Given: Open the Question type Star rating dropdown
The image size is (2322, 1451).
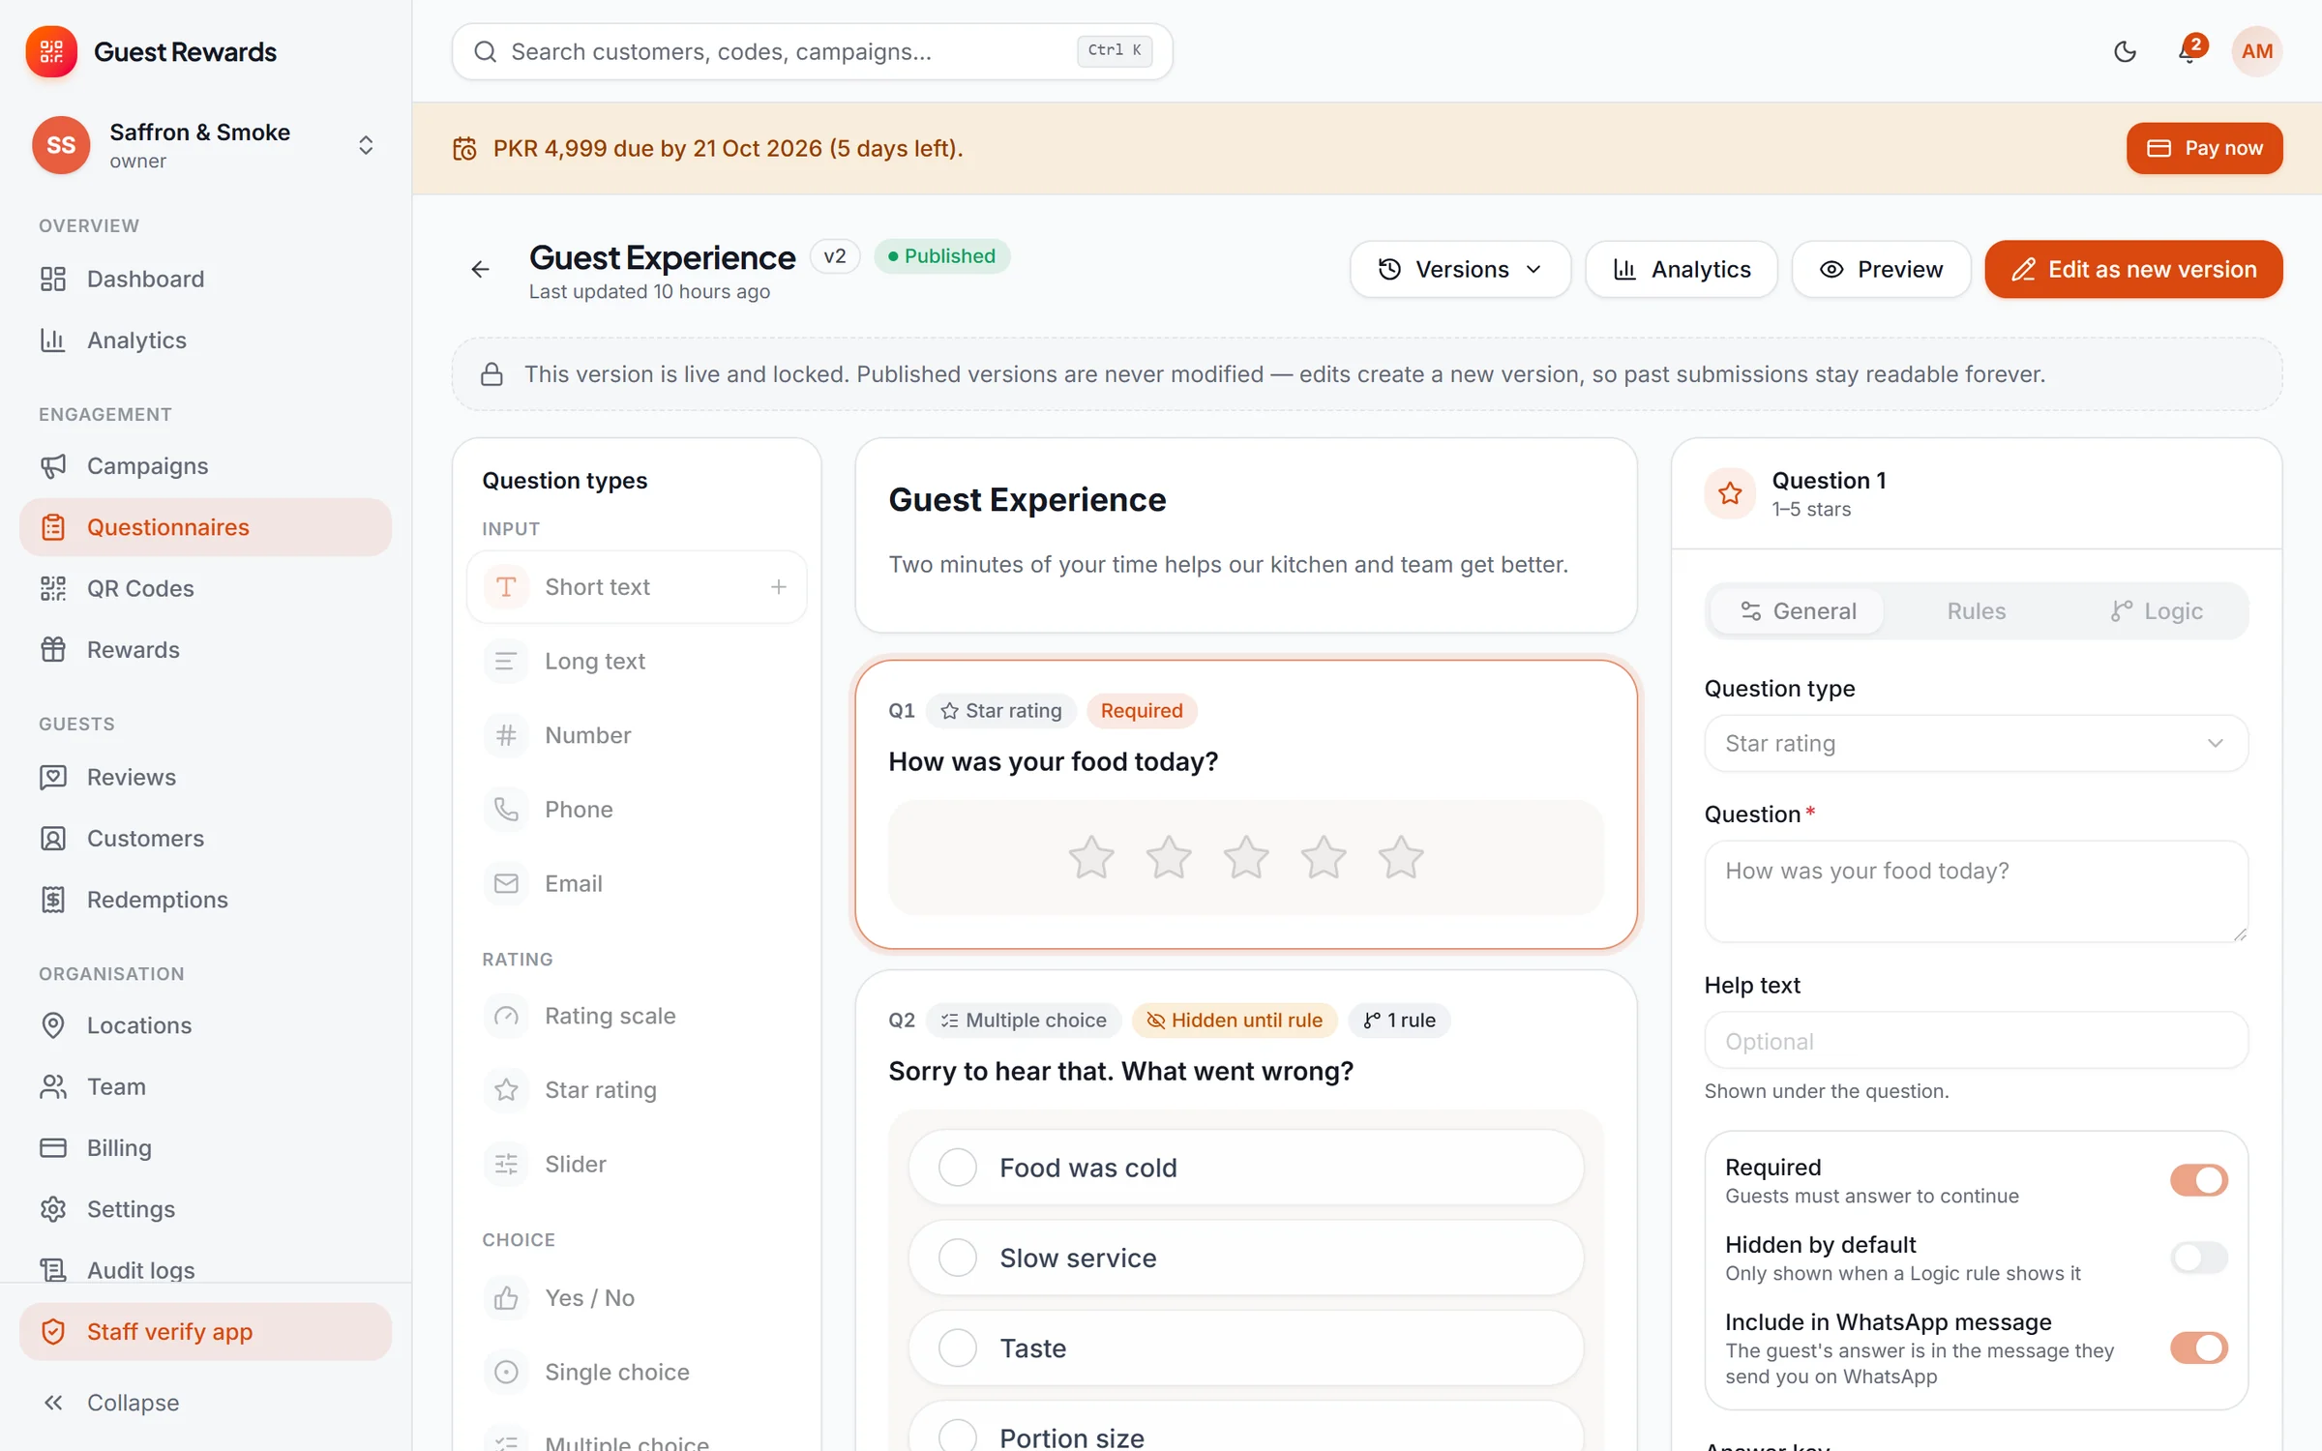Looking at the screenshot, I should pyautogui.click(x=1976, y=743).
